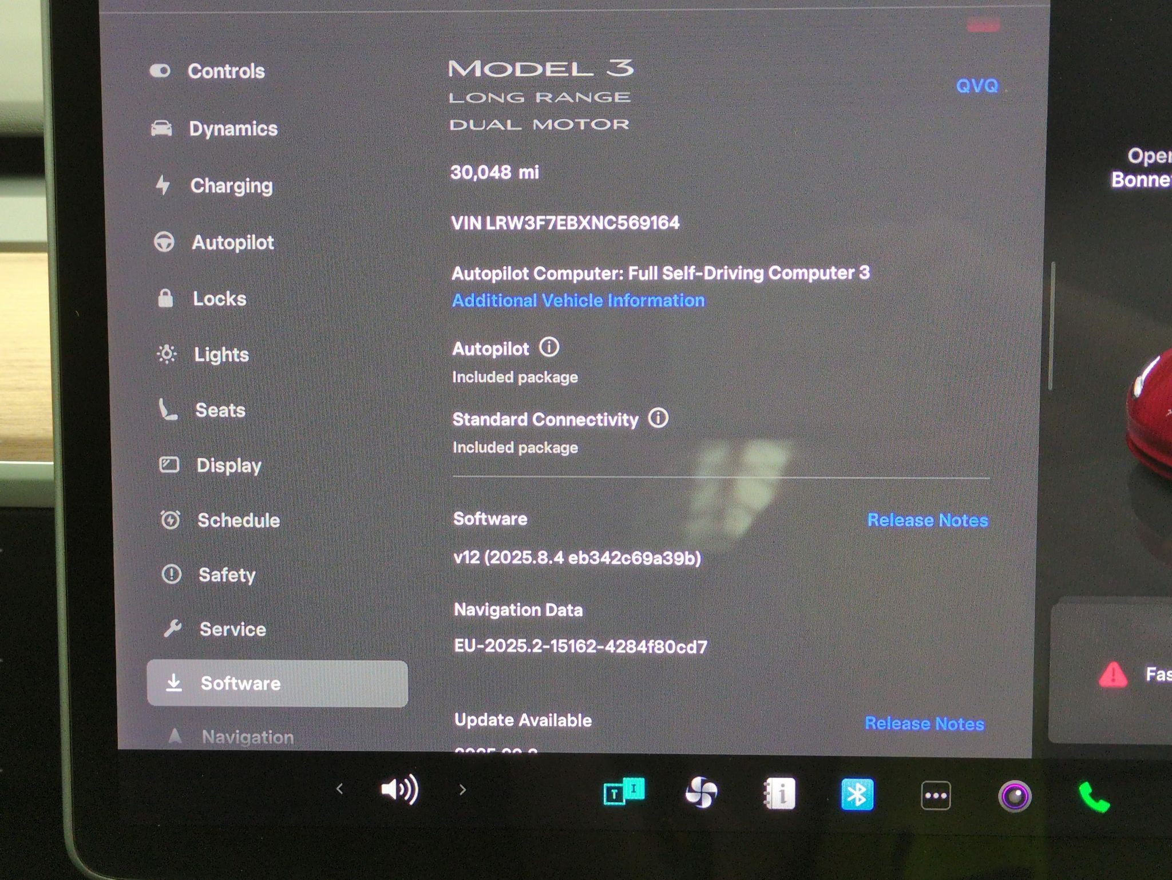Screen dimensions: 1172x880
Task: Show Autopilot package info circle
Action: (549, 347)
